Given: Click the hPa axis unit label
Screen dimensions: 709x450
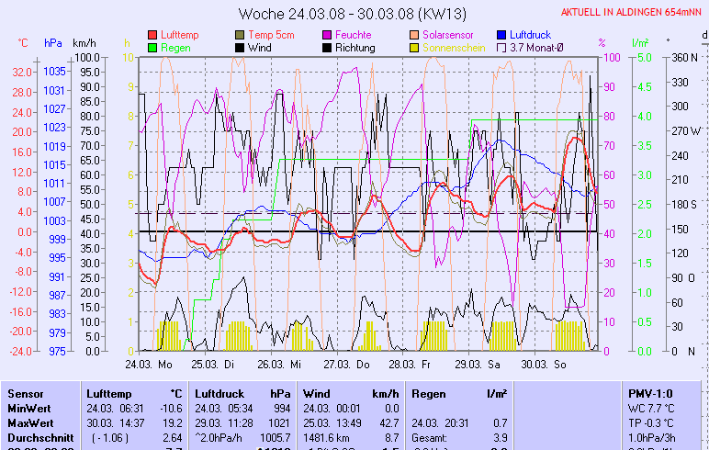Looking at the screenshot, I should pos(52,43).
